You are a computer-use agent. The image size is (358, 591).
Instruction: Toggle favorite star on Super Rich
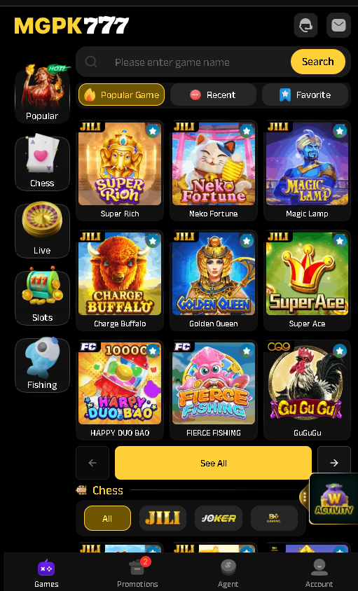(x=153, y=131)
